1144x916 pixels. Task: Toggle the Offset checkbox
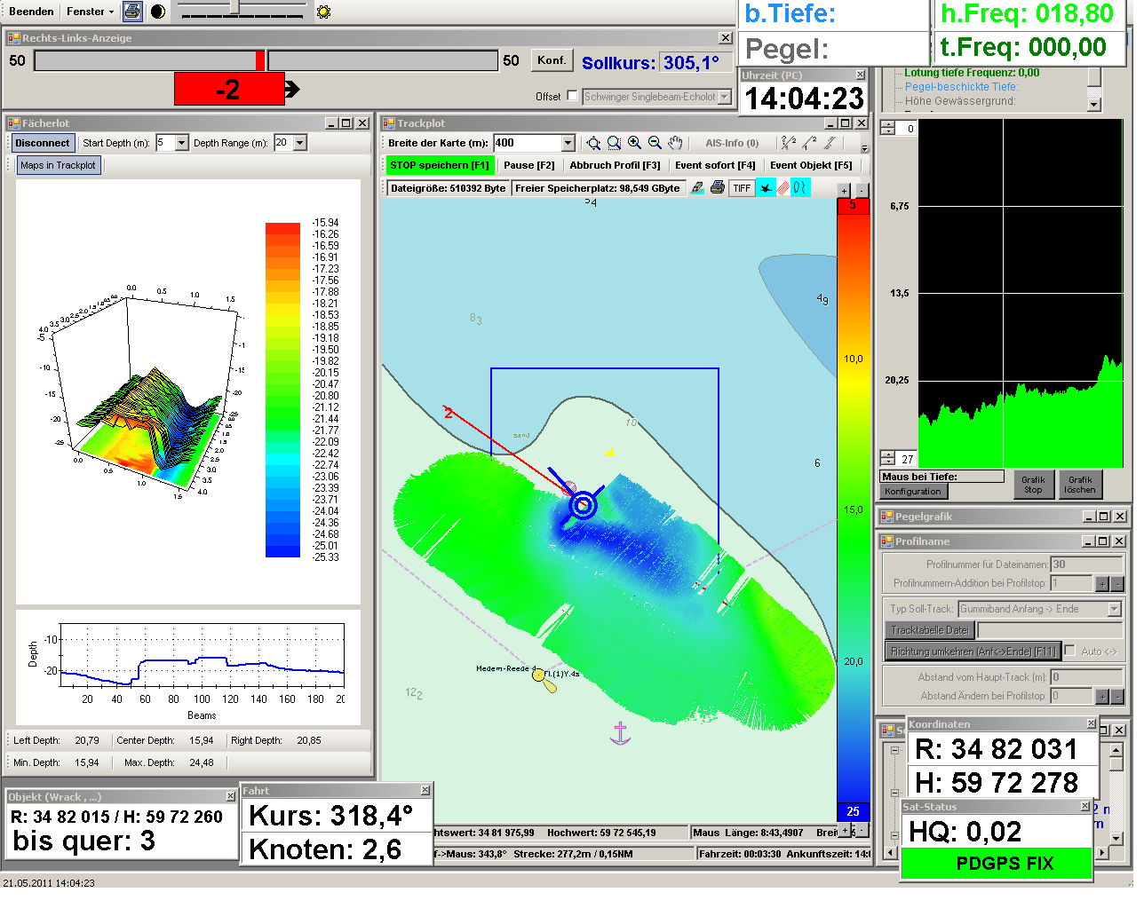point(572,96)
